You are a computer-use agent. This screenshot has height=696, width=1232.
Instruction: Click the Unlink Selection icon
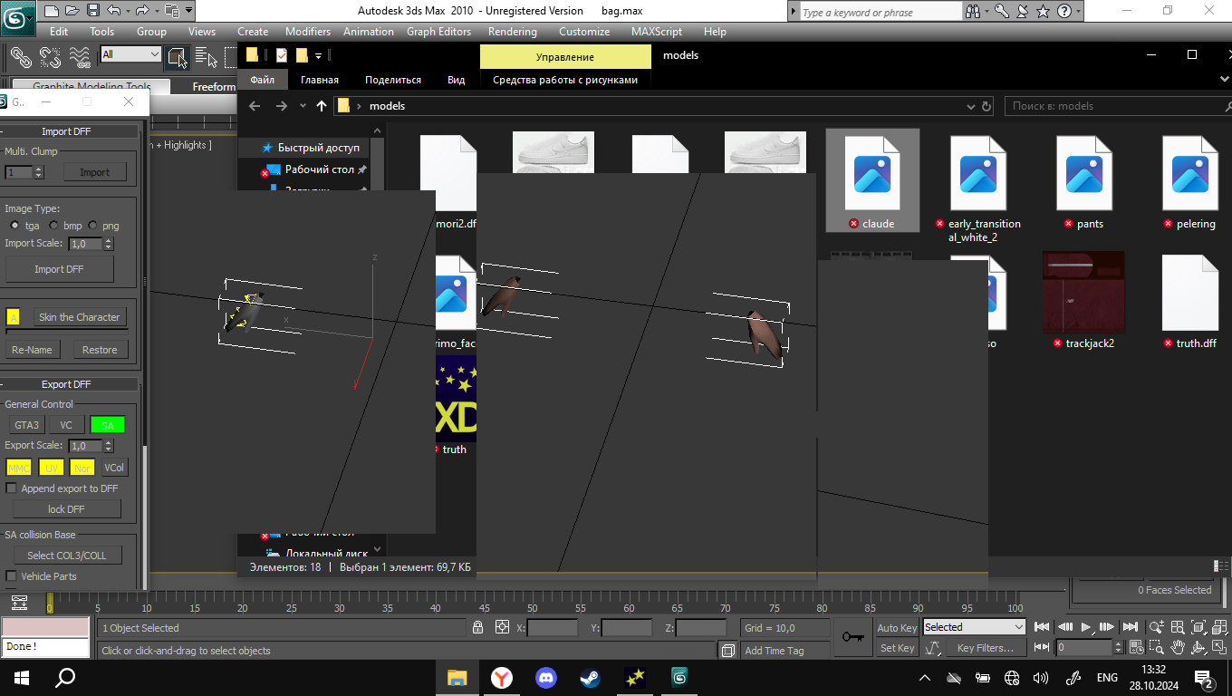50,58
